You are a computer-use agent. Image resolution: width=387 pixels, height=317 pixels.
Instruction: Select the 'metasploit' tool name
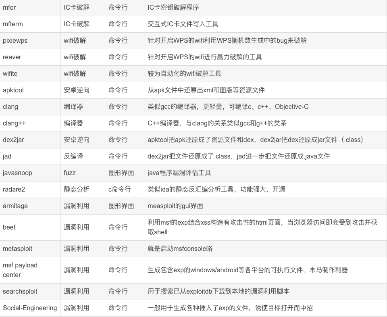point(17,248)
